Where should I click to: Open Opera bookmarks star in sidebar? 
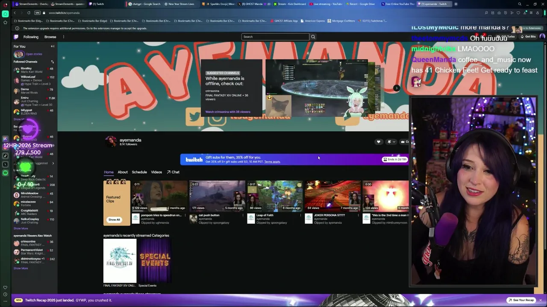click(5, 22)
